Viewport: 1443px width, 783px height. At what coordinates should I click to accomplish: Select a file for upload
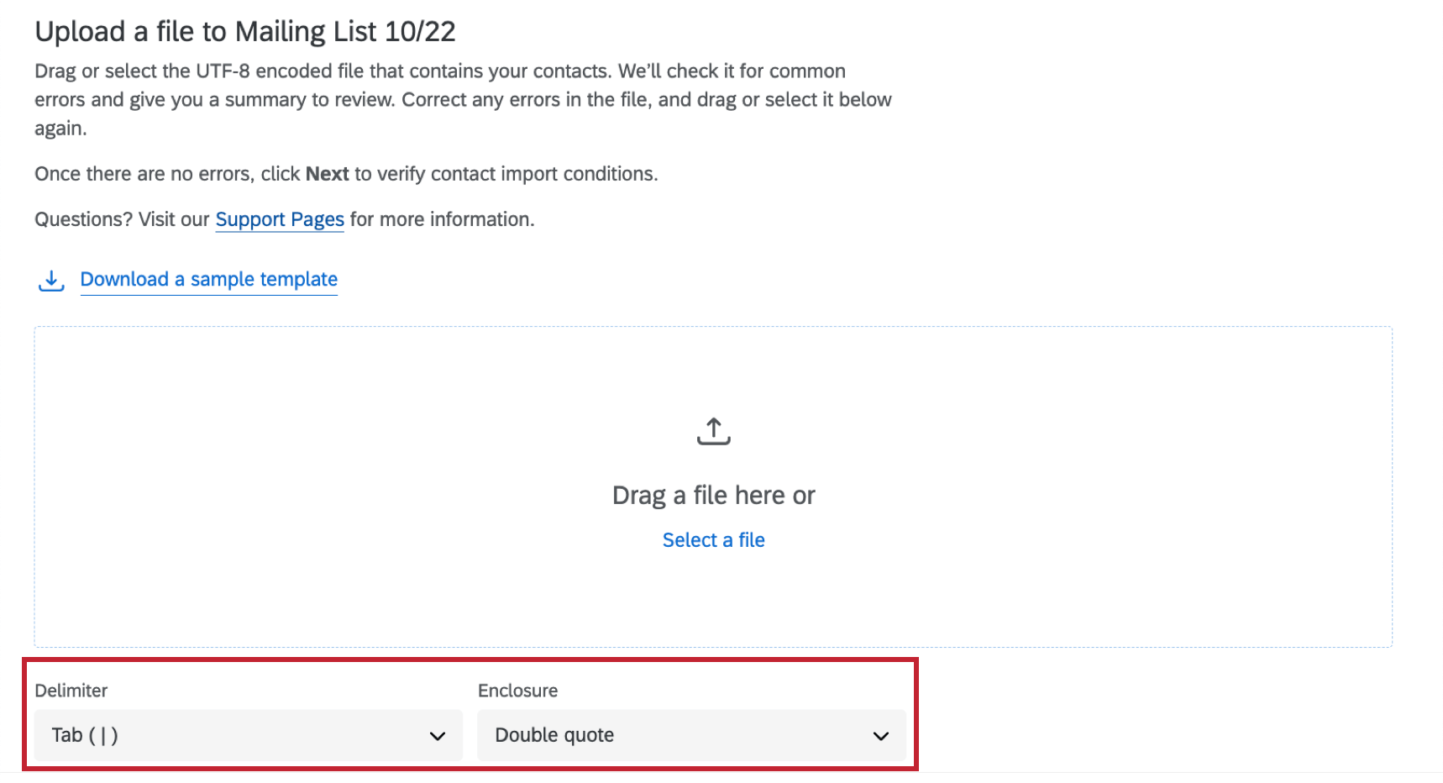tap(713, 539)
